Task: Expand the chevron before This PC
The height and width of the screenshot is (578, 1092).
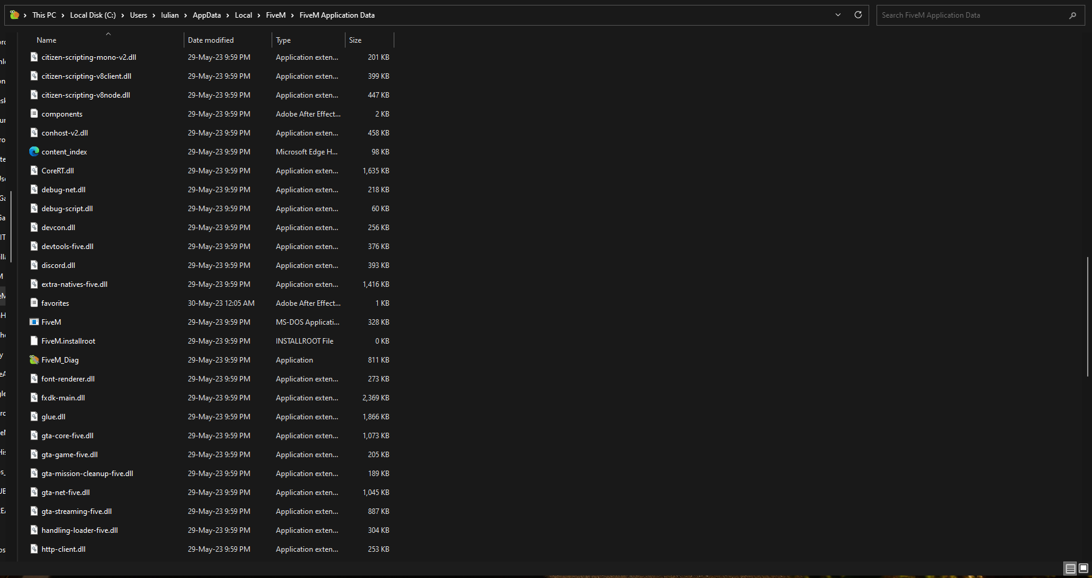Action: (25, 15)
